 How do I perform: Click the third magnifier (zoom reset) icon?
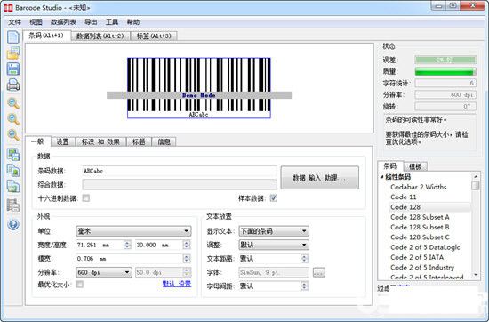13,134
